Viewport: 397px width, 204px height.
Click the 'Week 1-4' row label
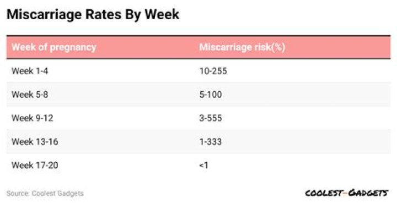[30, 71]
